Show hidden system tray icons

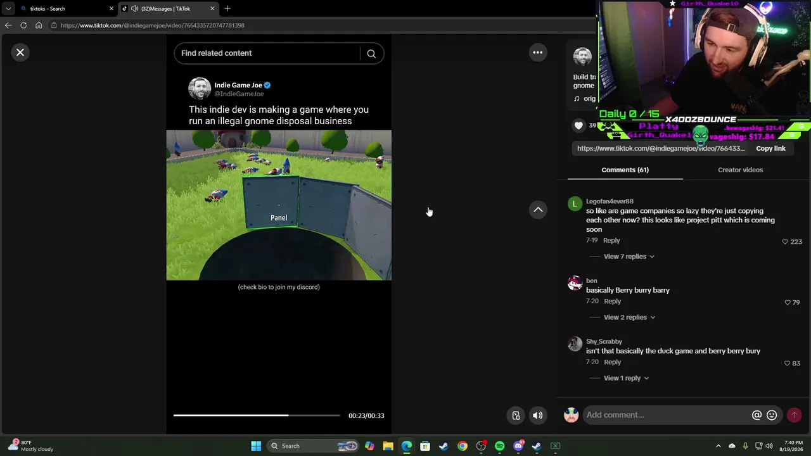point(718,446)
